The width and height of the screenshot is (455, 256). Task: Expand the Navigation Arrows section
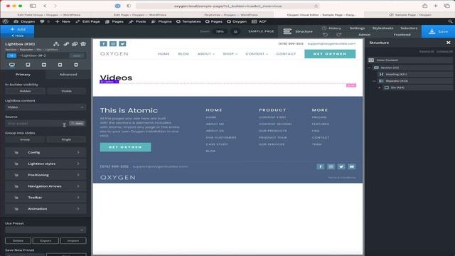tap(45, 186)
